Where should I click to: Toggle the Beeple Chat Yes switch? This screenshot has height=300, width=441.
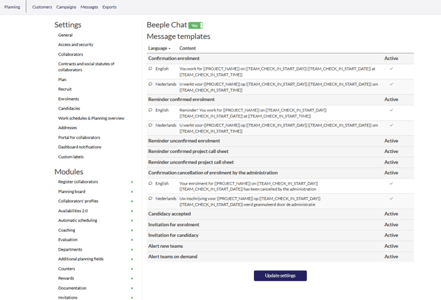pos(195,25)
